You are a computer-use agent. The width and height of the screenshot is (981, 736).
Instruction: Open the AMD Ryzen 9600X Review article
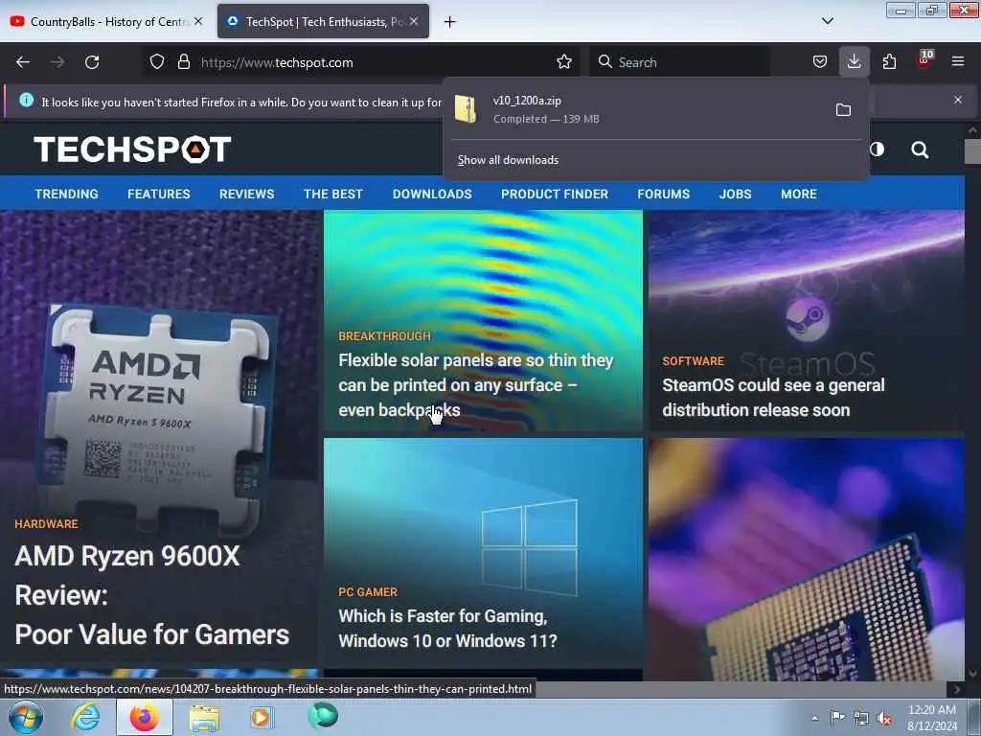coord(152,594)
